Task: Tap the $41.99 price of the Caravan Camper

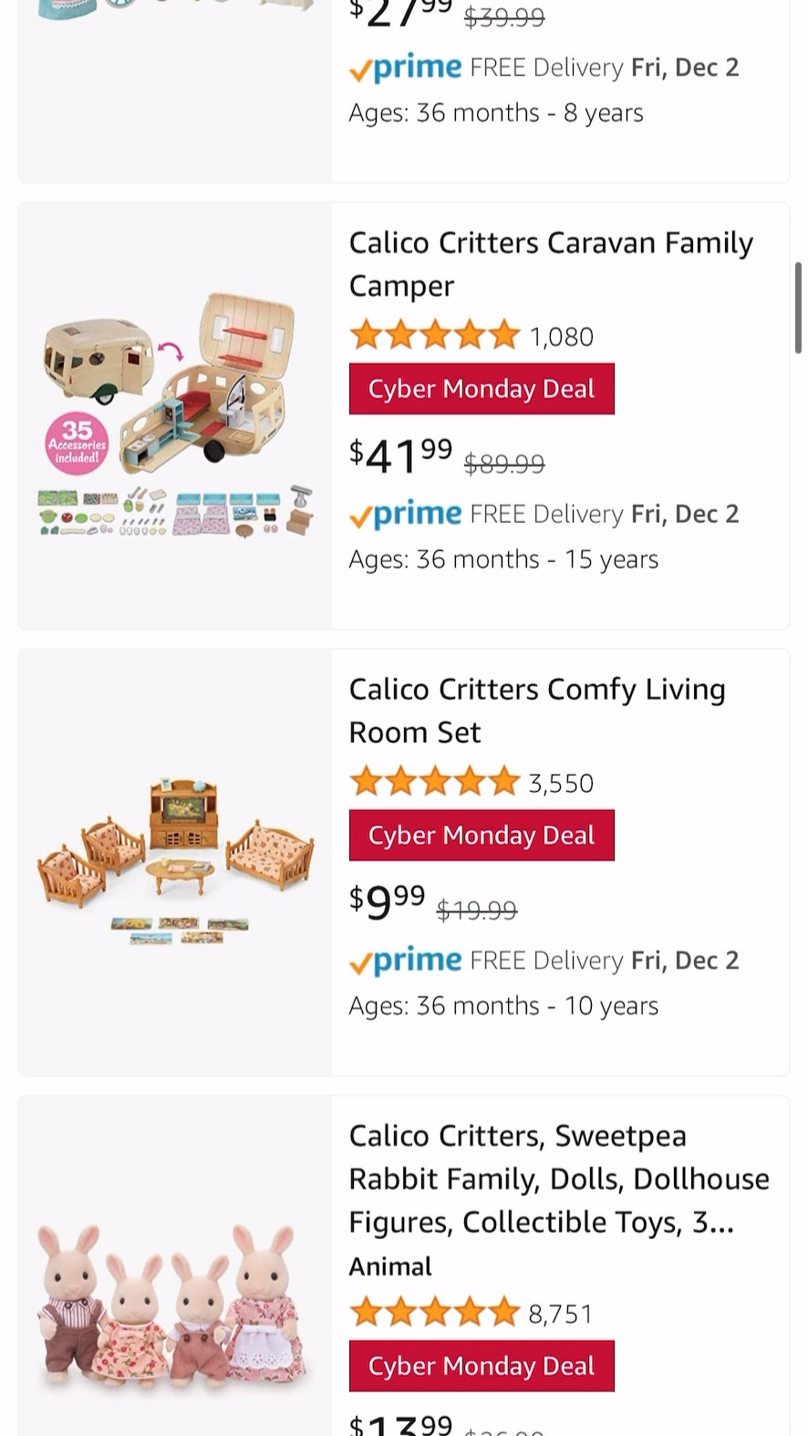Action: click(x=401, y=455)
